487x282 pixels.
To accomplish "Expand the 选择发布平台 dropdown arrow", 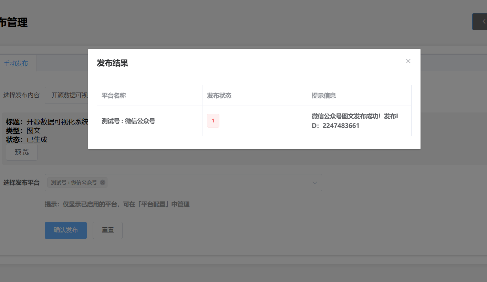I will [314, 183].
